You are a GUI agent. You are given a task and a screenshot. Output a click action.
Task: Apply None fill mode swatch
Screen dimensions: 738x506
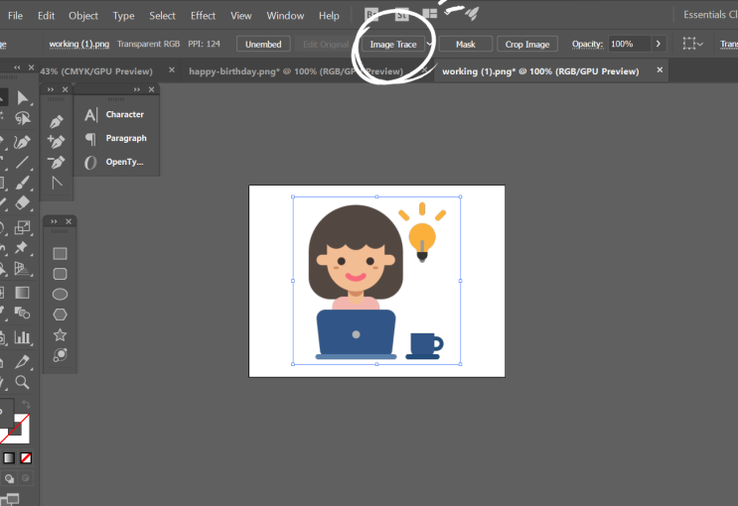26,458
